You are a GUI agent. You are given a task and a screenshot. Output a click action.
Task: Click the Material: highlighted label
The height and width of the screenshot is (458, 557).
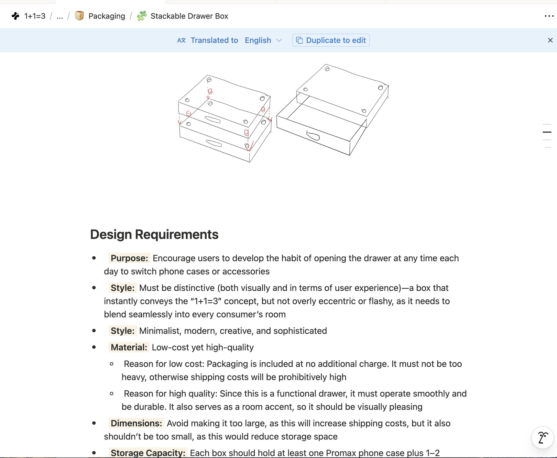[x=129, y=347]
